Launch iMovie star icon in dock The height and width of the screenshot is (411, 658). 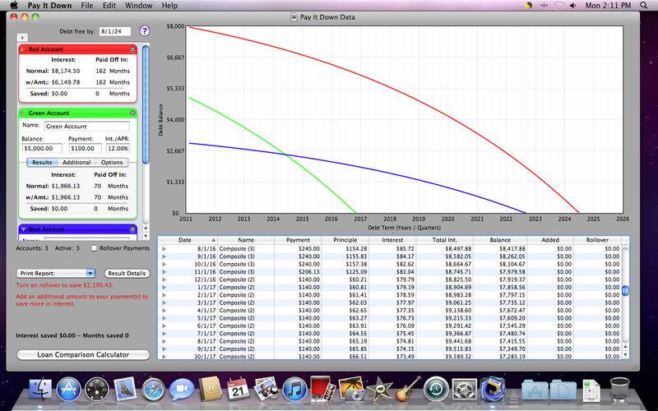[x=379, y=389]
